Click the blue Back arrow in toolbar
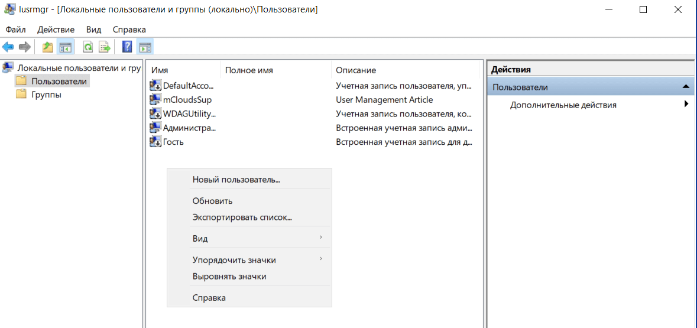Screen dimensions: 697x328 point(8,47)
